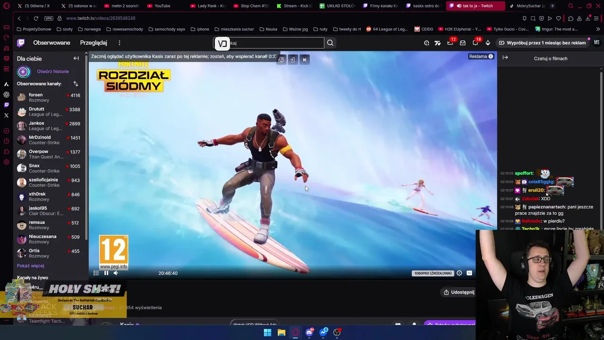The image size is (604, 340).
Task: Open the iphone bookmark folder
Action: pyautogui.click(x=200, y=29)
